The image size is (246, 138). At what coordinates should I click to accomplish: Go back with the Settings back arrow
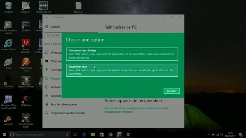click(47, 17)
